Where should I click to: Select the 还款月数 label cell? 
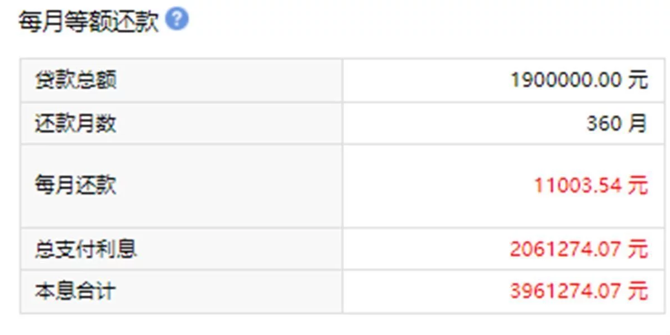[181, 123]
